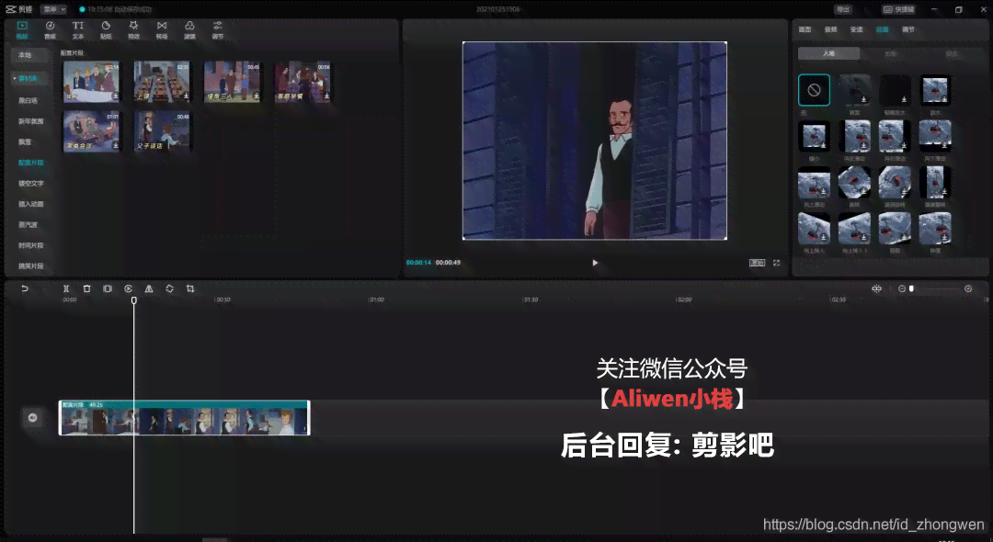The image size is (993, 542).
Task: Open the 菜单 menu dropdown in title bar
Action: click(54, 9)
